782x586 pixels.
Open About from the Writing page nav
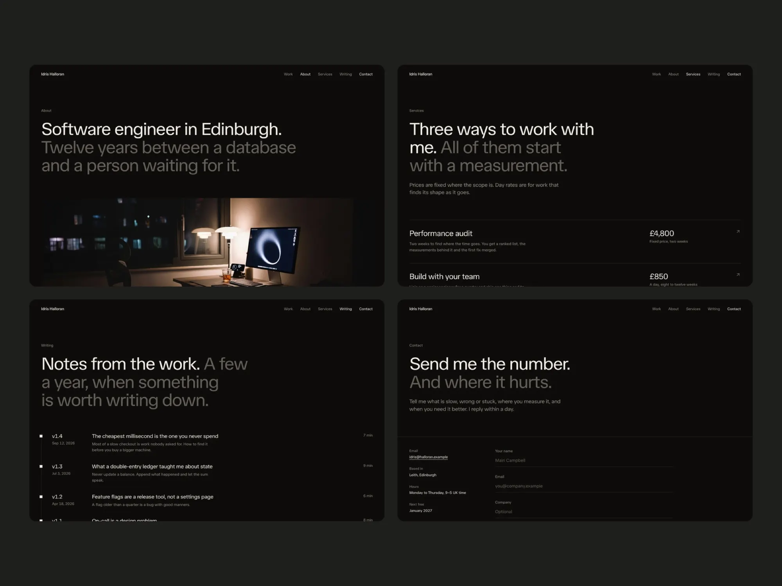click(x=305, y=309)
